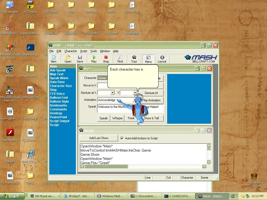Open the Window menu

[105, 51]
